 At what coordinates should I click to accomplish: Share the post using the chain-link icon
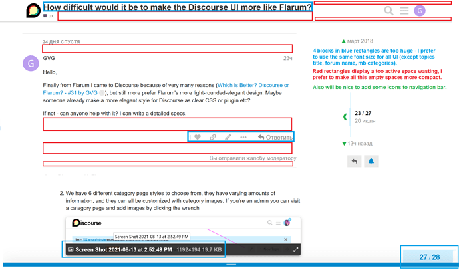click(x=213, y=137)
